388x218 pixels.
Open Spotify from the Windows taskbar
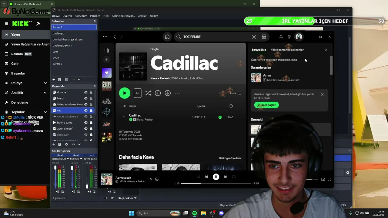click(x=195, y=213)
